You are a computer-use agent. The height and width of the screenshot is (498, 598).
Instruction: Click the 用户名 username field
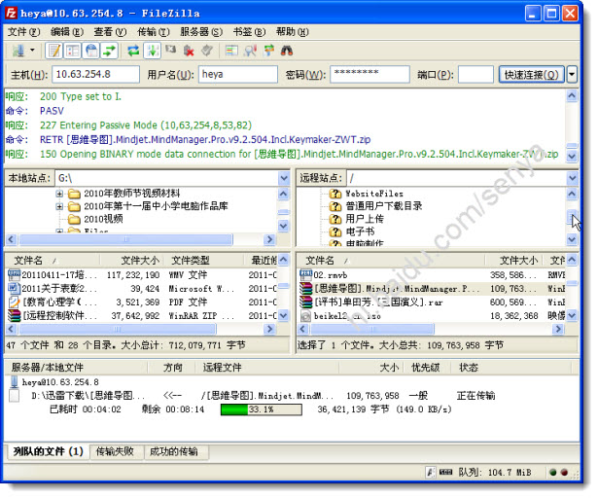[x=238, y=74]
